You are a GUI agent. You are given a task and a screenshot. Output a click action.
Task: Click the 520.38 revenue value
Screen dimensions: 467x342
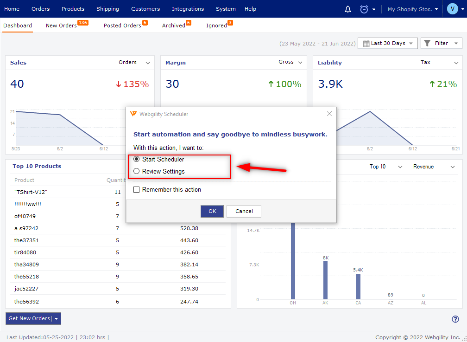point(189,228)
